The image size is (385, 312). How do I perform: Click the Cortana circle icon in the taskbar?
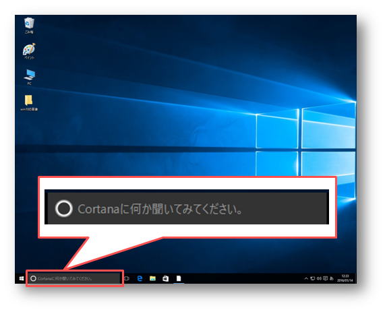pos(33,278)
